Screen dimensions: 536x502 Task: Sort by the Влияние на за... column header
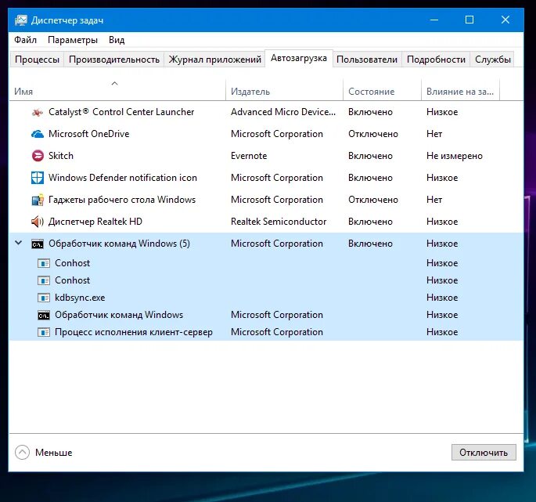[460, 92]
